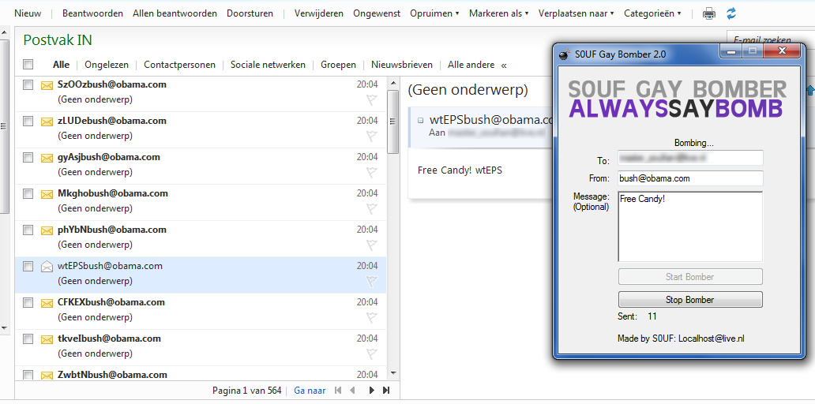Flag the tkveIbush@obama.com message

tap(372, 354)
